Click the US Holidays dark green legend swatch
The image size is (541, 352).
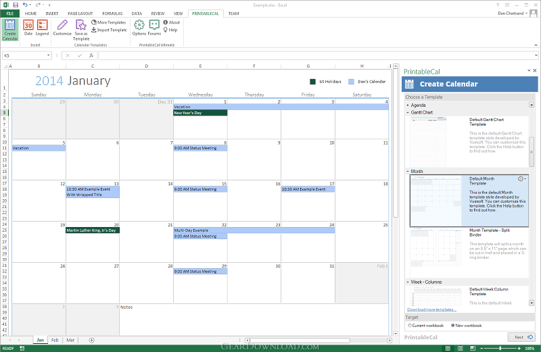[313, 82]
